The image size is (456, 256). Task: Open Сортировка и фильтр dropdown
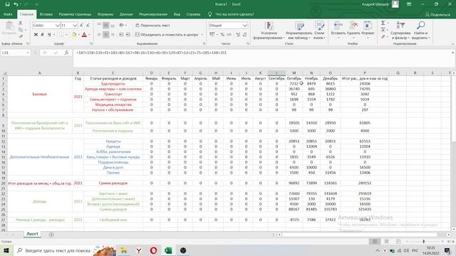400,30
